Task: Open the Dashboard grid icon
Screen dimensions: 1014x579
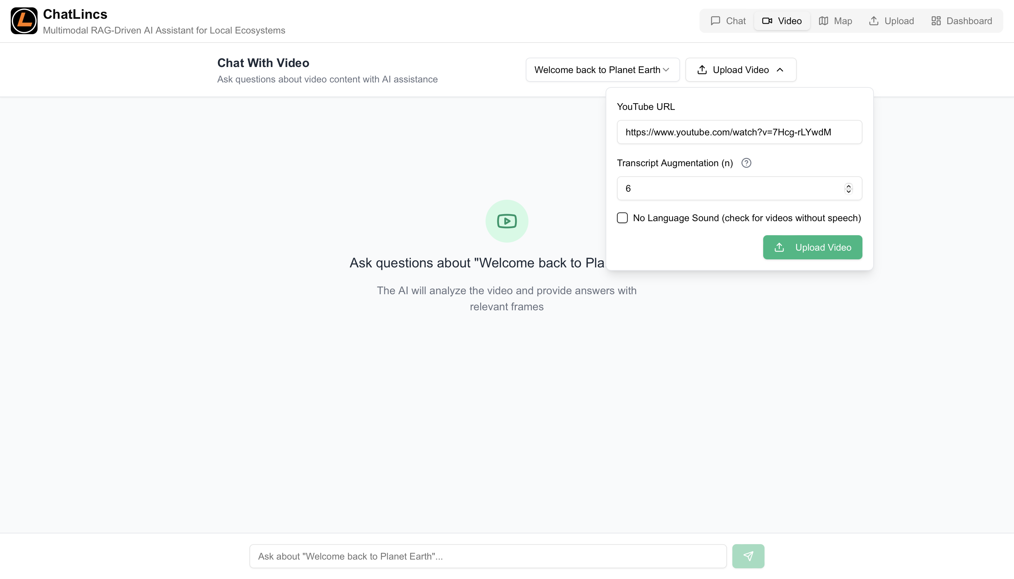Action: pyautogui.click(x=936, y=21)
